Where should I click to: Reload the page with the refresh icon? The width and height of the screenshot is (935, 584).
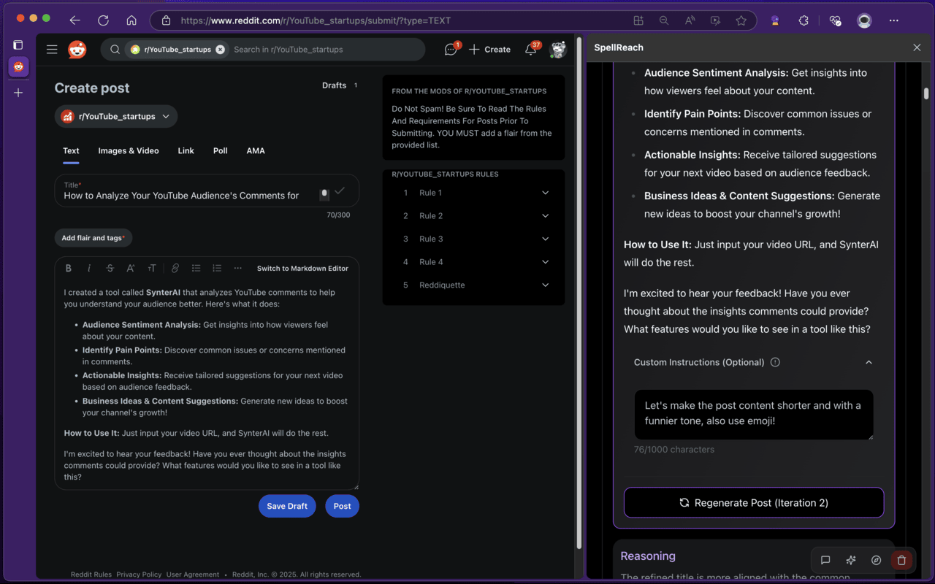pos(103,20)
